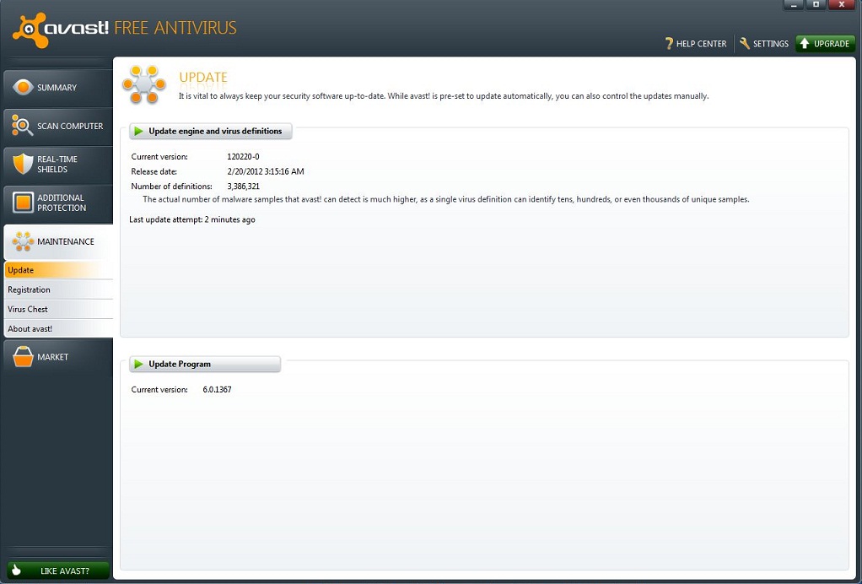Open Settings from the top bar
This screenshot has width=862, height=584.
tap(764, 43)
